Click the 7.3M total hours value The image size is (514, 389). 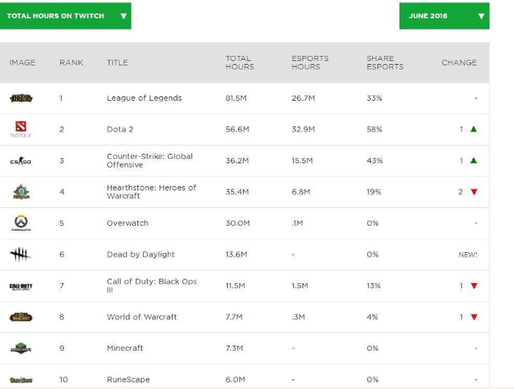[x=234, y=349]
